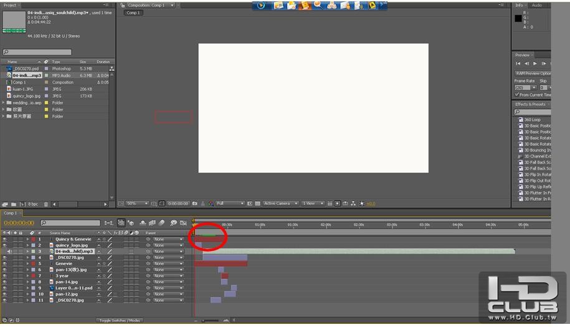Viewport: 570px width, 327px height.
Task: Open Timeline icon in viewer bottom bar
Action: [345, 204]
